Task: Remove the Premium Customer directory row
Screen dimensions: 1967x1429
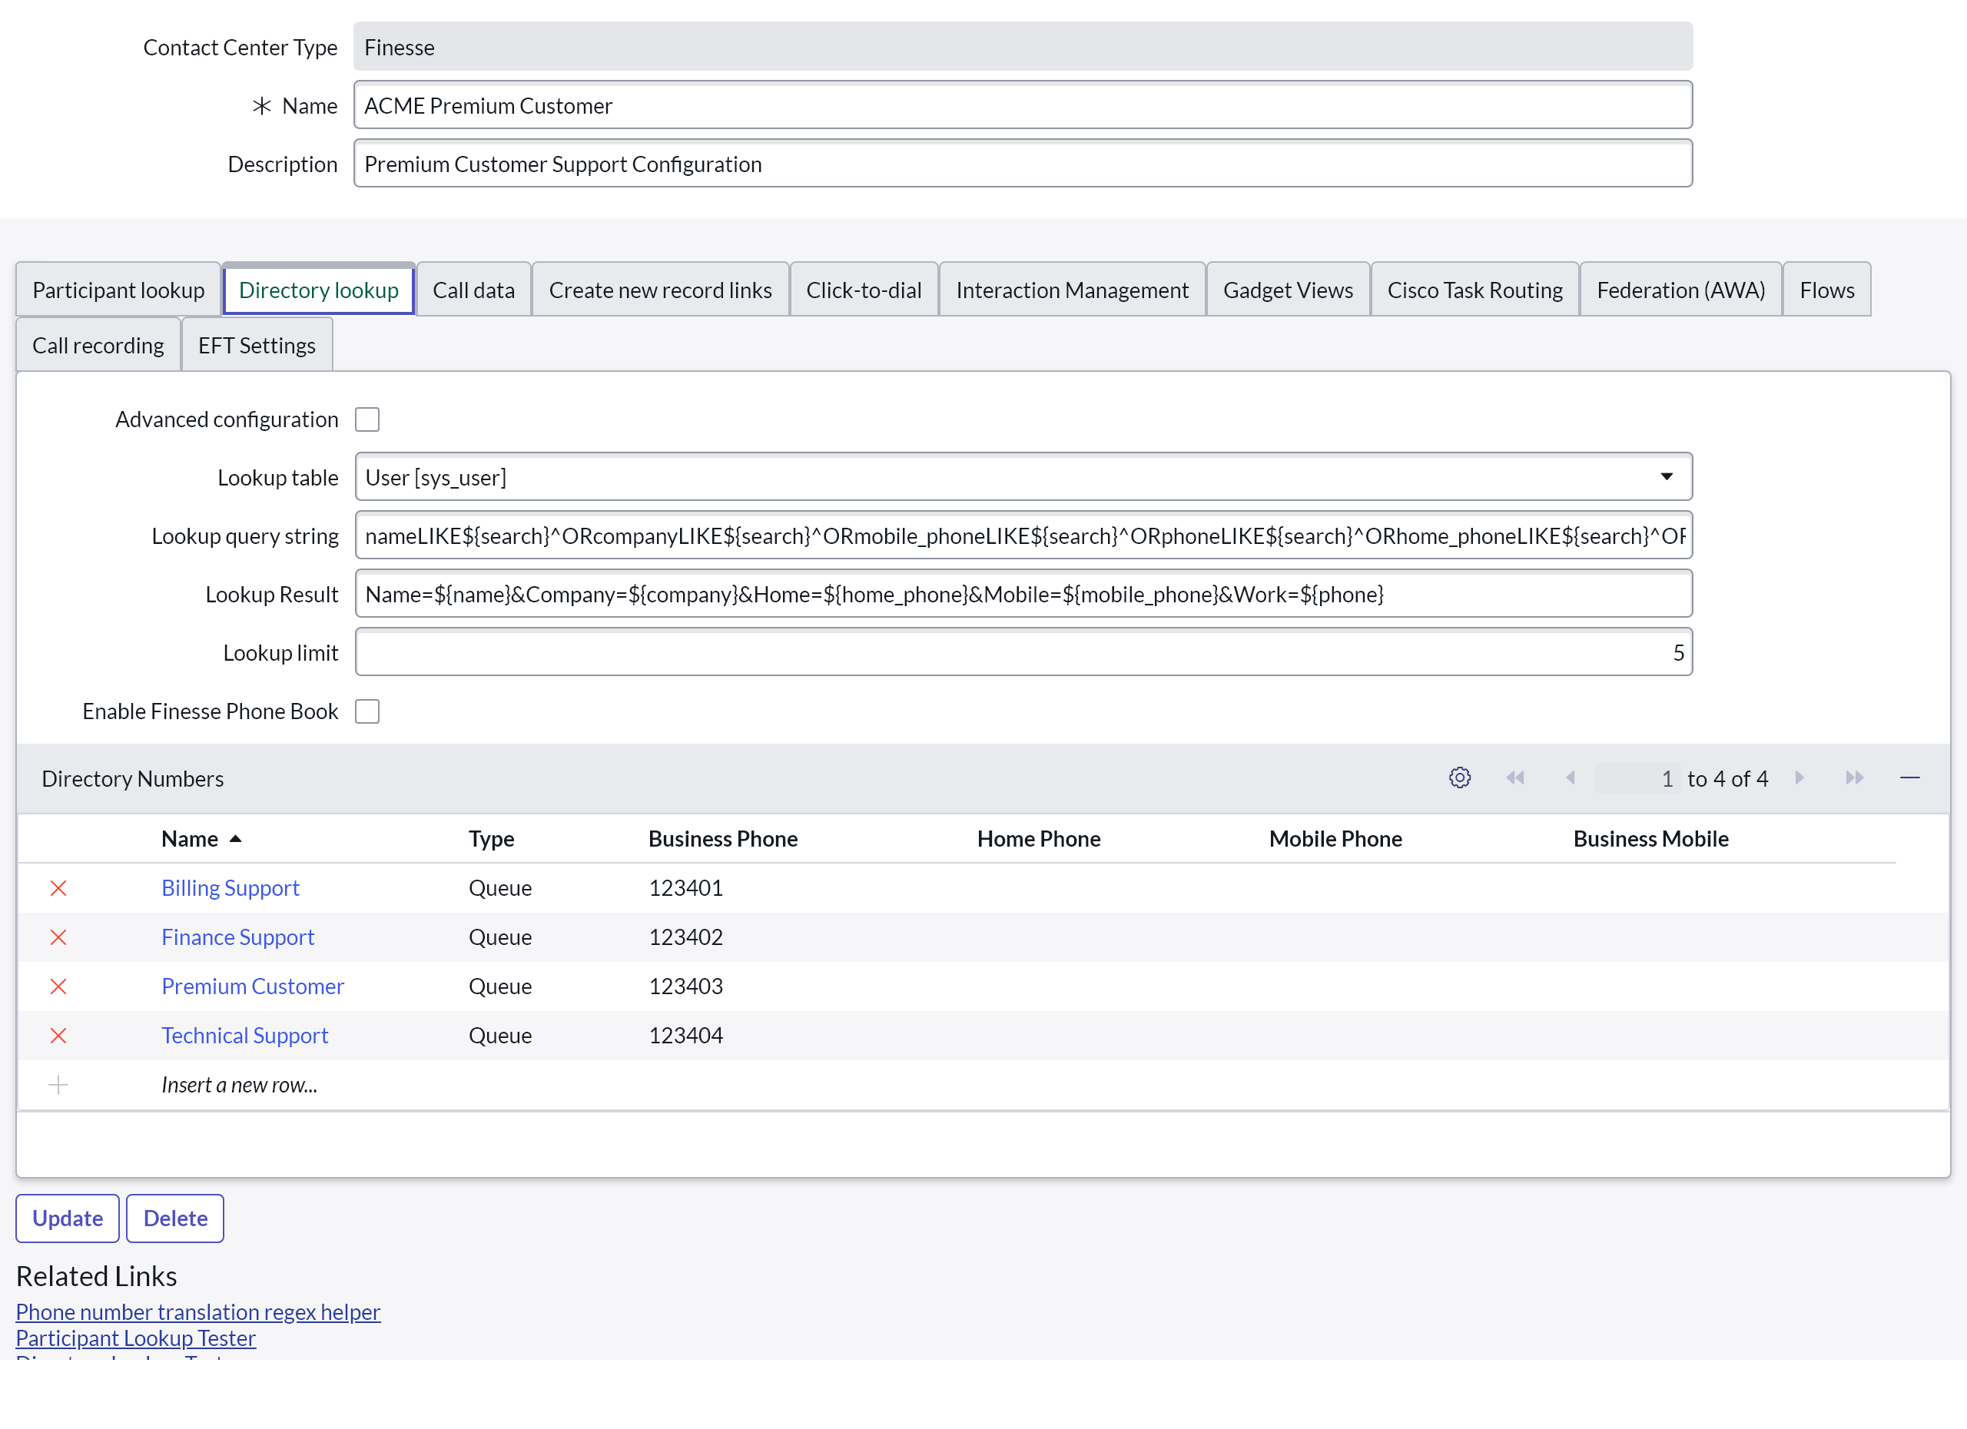Action: pyautogui.click(x=58, y=986)
